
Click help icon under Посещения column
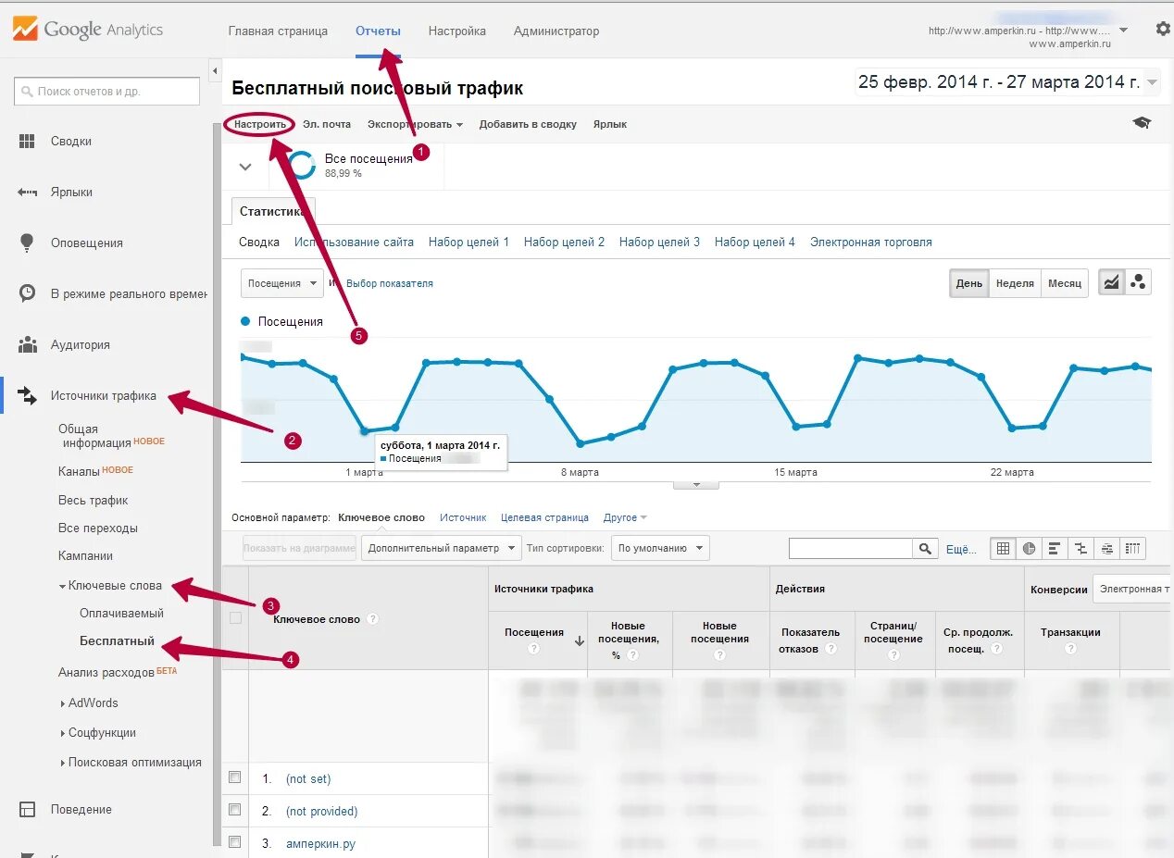[533, 649]
